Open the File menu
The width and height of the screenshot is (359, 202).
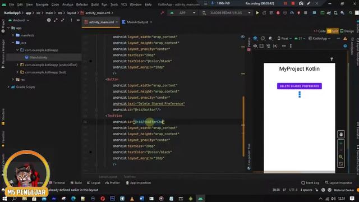11,4
